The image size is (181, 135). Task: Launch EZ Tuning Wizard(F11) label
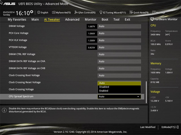[114, 12]
